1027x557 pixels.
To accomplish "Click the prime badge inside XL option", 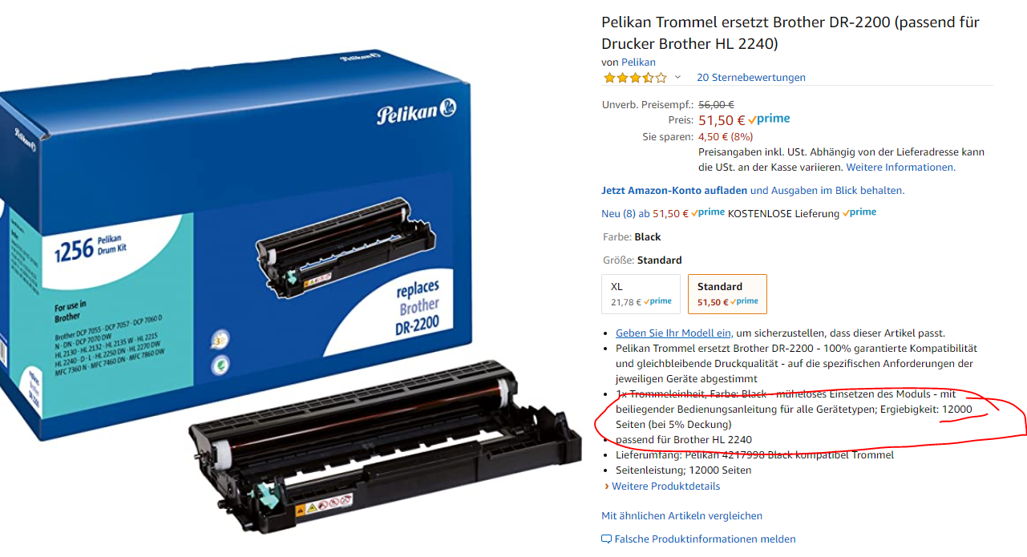I will click(x=657, y=302).
